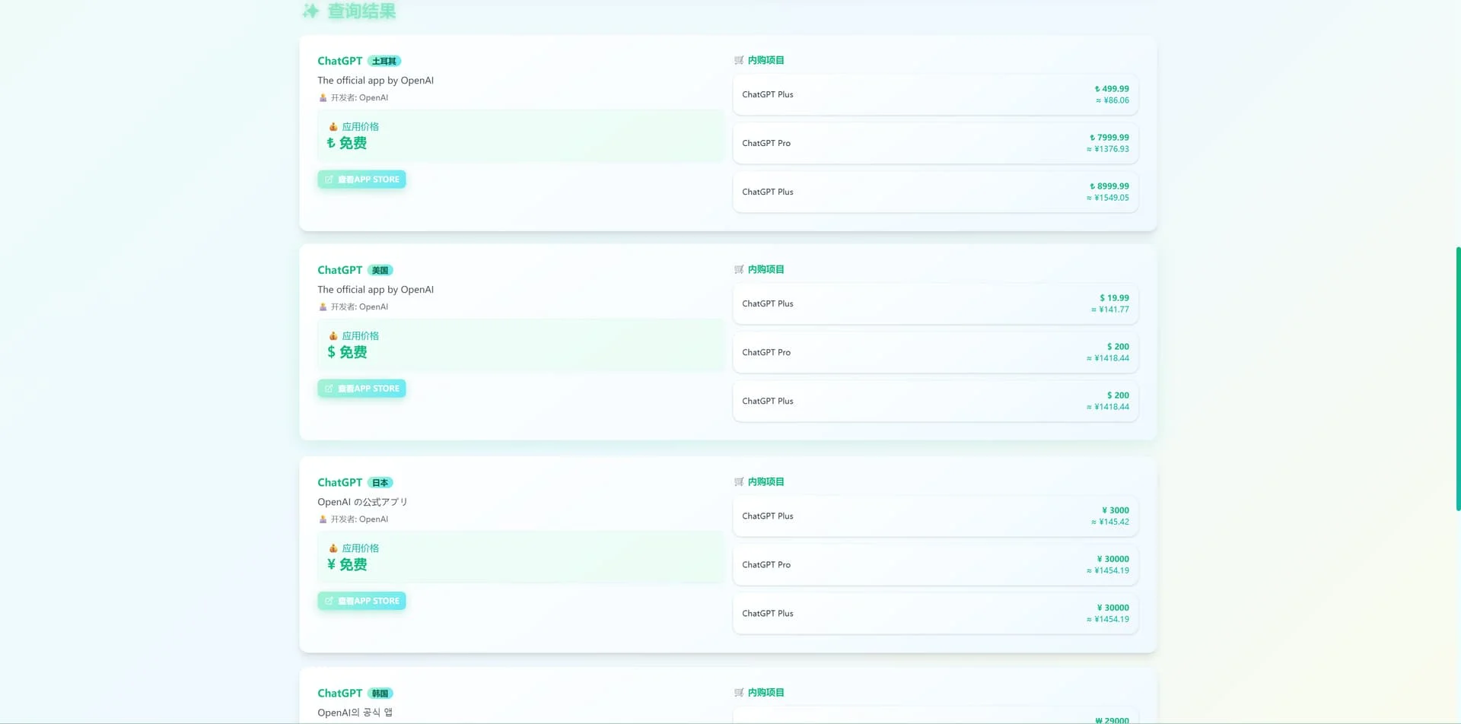Click the 美国 region tag
Screen dimensions: 1461x724
coord(380,270)
